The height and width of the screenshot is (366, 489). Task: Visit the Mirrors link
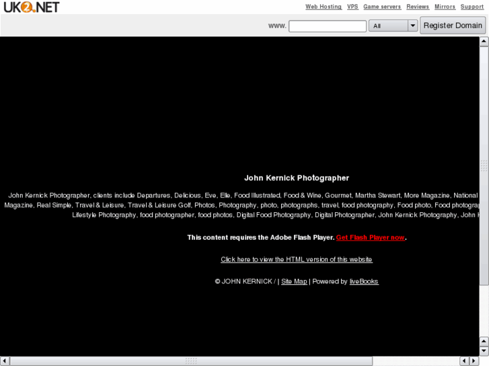point(445,7)
